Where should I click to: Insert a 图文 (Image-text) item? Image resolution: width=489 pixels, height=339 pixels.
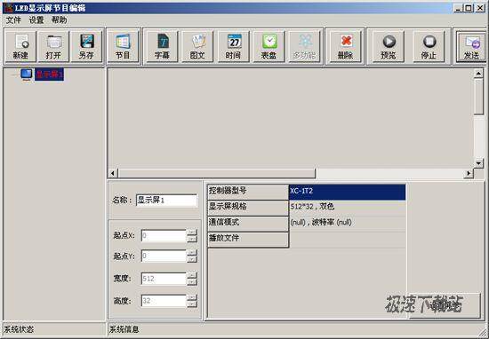click(197, 46)
